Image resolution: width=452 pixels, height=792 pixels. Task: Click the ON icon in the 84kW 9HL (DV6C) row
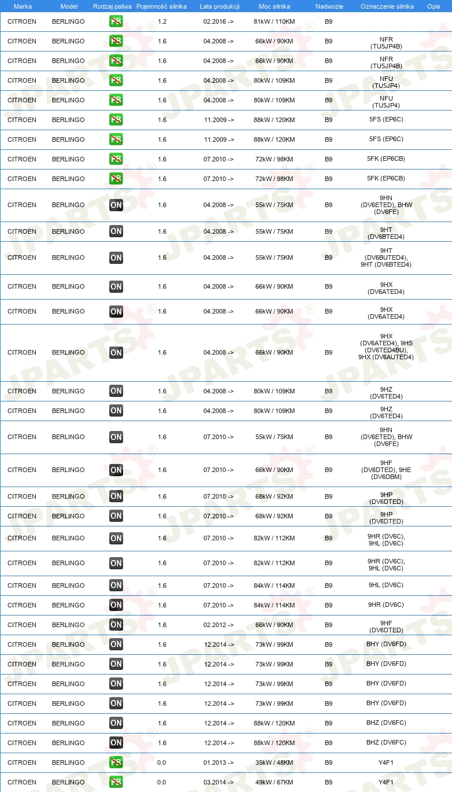pos(116,585)
